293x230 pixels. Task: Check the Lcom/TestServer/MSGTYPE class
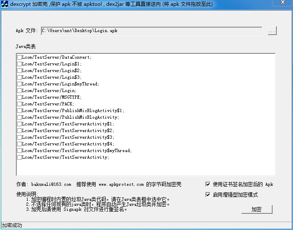click(19, 97)
